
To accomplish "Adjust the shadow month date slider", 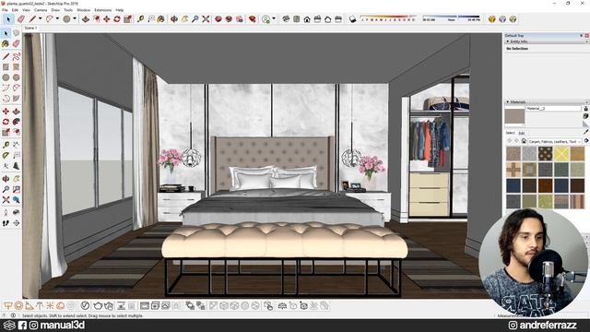I will tap(388, 18).
